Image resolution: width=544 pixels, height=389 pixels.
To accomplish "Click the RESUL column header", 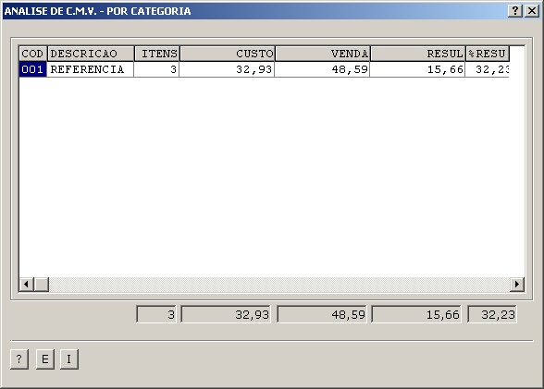I will point(418,54).
